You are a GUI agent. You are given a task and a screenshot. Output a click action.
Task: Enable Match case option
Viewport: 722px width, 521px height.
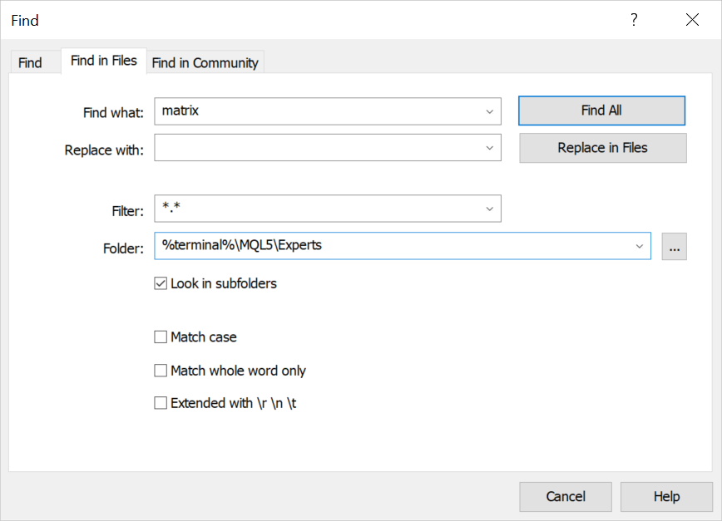click(161, 337)
